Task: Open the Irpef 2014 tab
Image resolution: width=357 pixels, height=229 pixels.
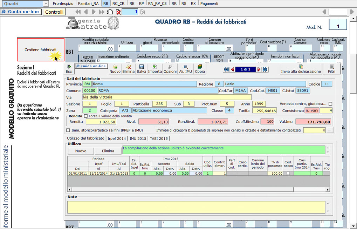Action: [117, 138]
